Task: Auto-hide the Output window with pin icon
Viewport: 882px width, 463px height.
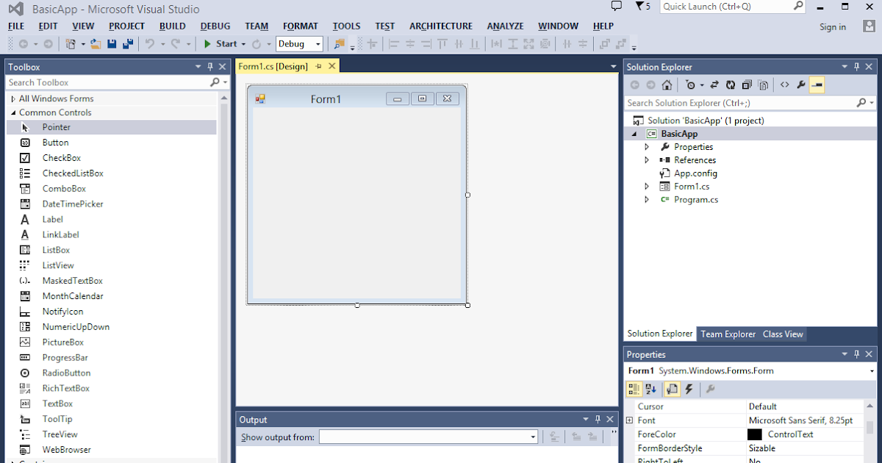Action: click(x=597, y=419)
